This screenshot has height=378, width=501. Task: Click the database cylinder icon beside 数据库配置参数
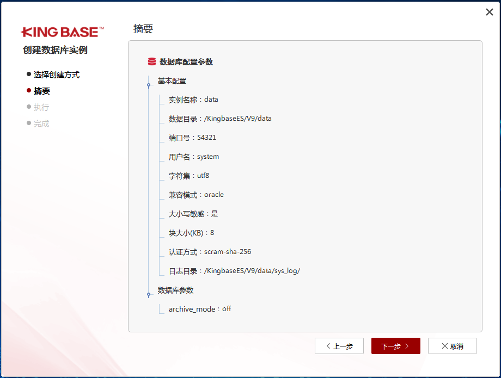151,61
